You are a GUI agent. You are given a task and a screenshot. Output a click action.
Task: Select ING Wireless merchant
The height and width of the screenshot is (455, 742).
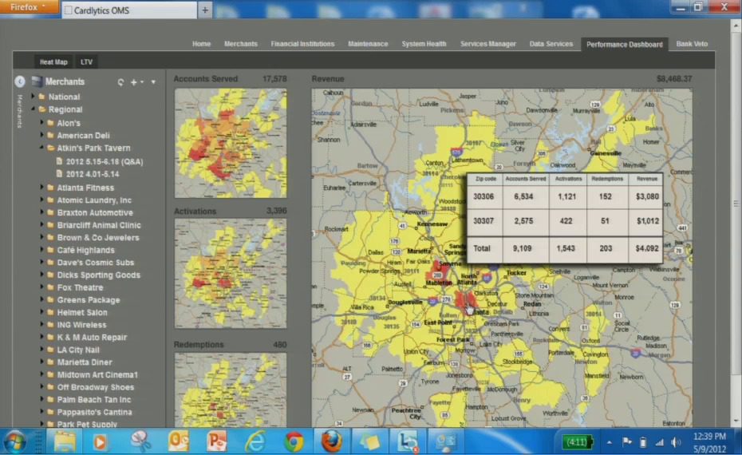(81, 325)
